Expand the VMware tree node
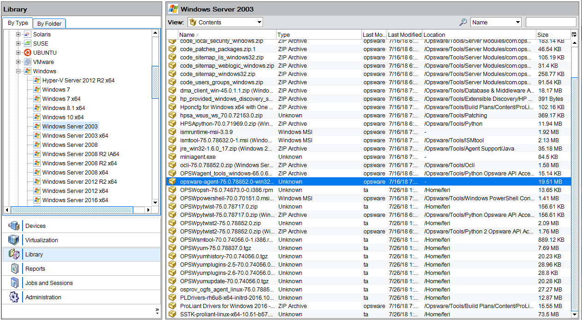582x320 pixels. pos(18,62)
